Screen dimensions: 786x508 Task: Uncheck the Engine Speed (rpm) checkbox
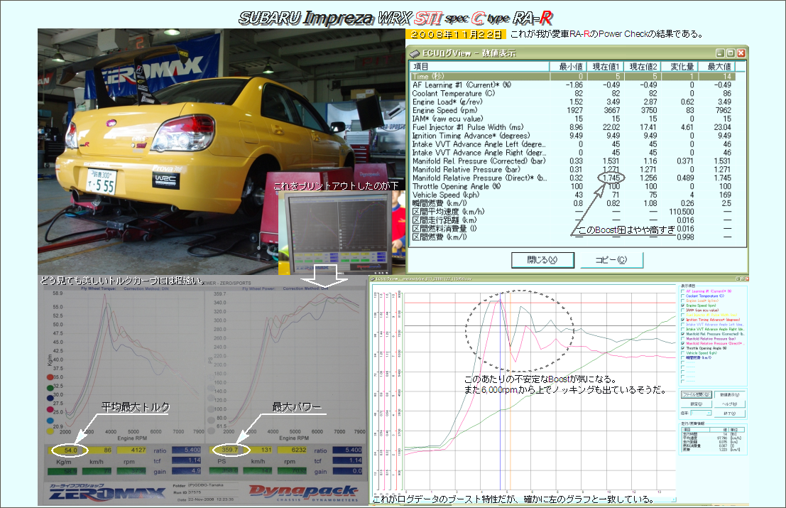tap(683, 306)
